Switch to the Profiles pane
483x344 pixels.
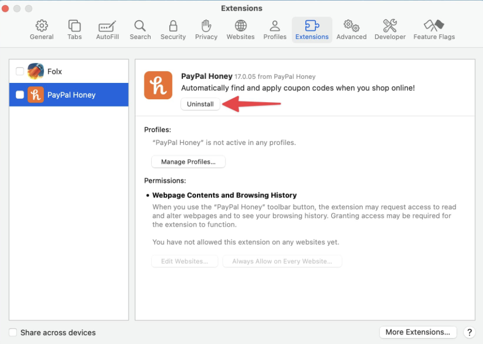pyautogui.click(x=275, y=30)
